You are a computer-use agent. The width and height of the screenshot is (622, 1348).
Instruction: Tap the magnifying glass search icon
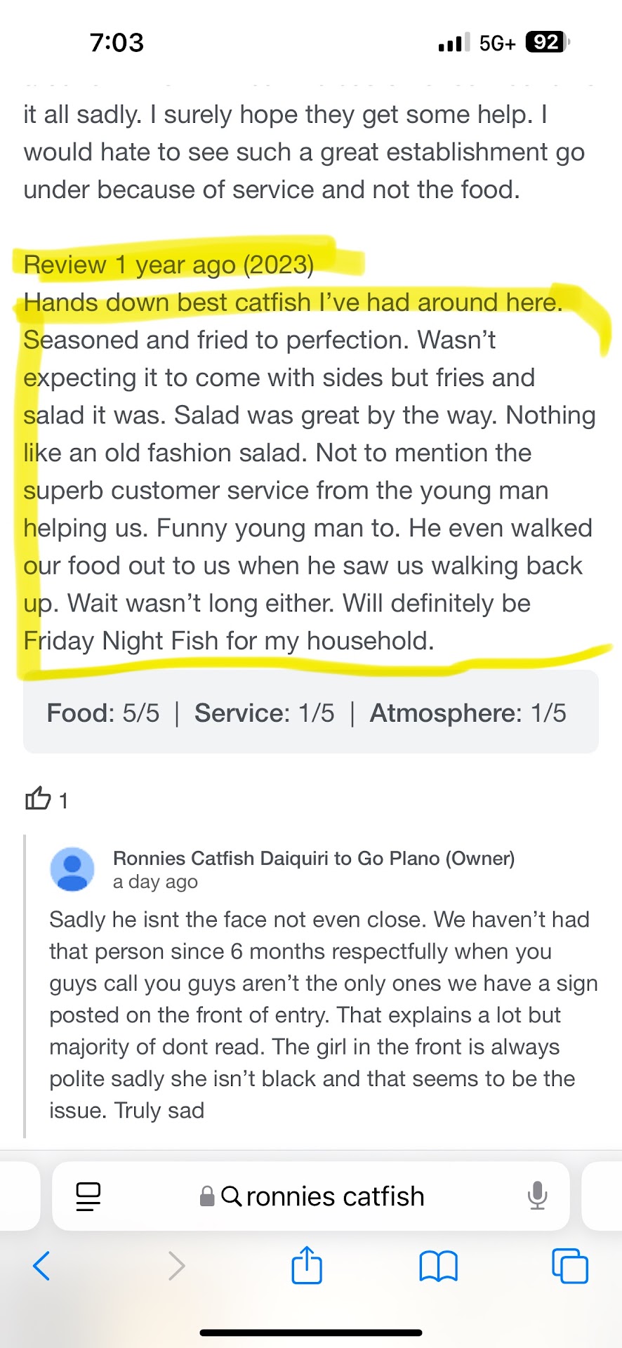pos(231,1196)
